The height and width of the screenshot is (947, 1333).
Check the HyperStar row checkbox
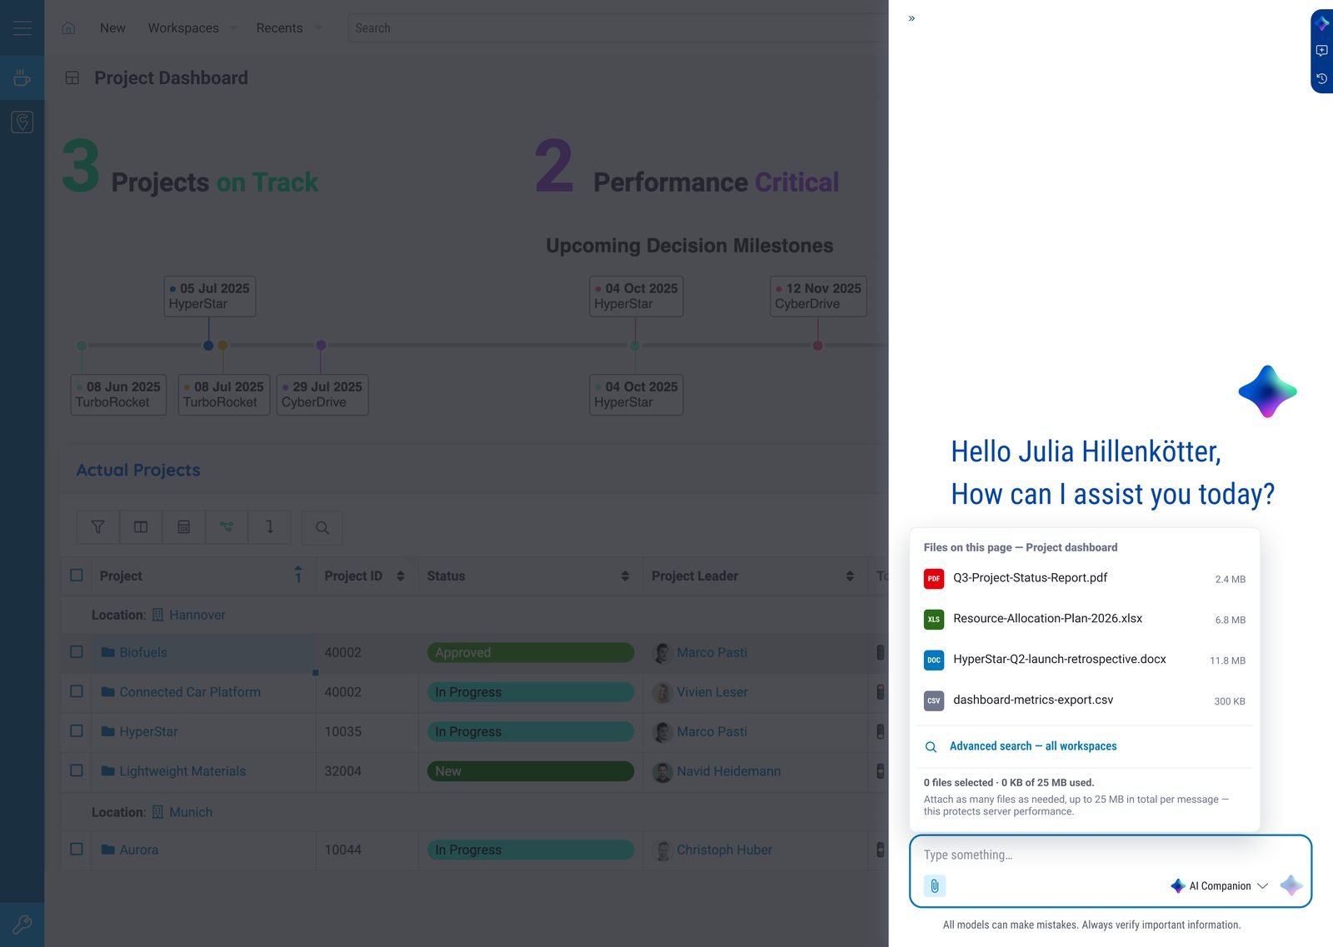coord(77,731)
